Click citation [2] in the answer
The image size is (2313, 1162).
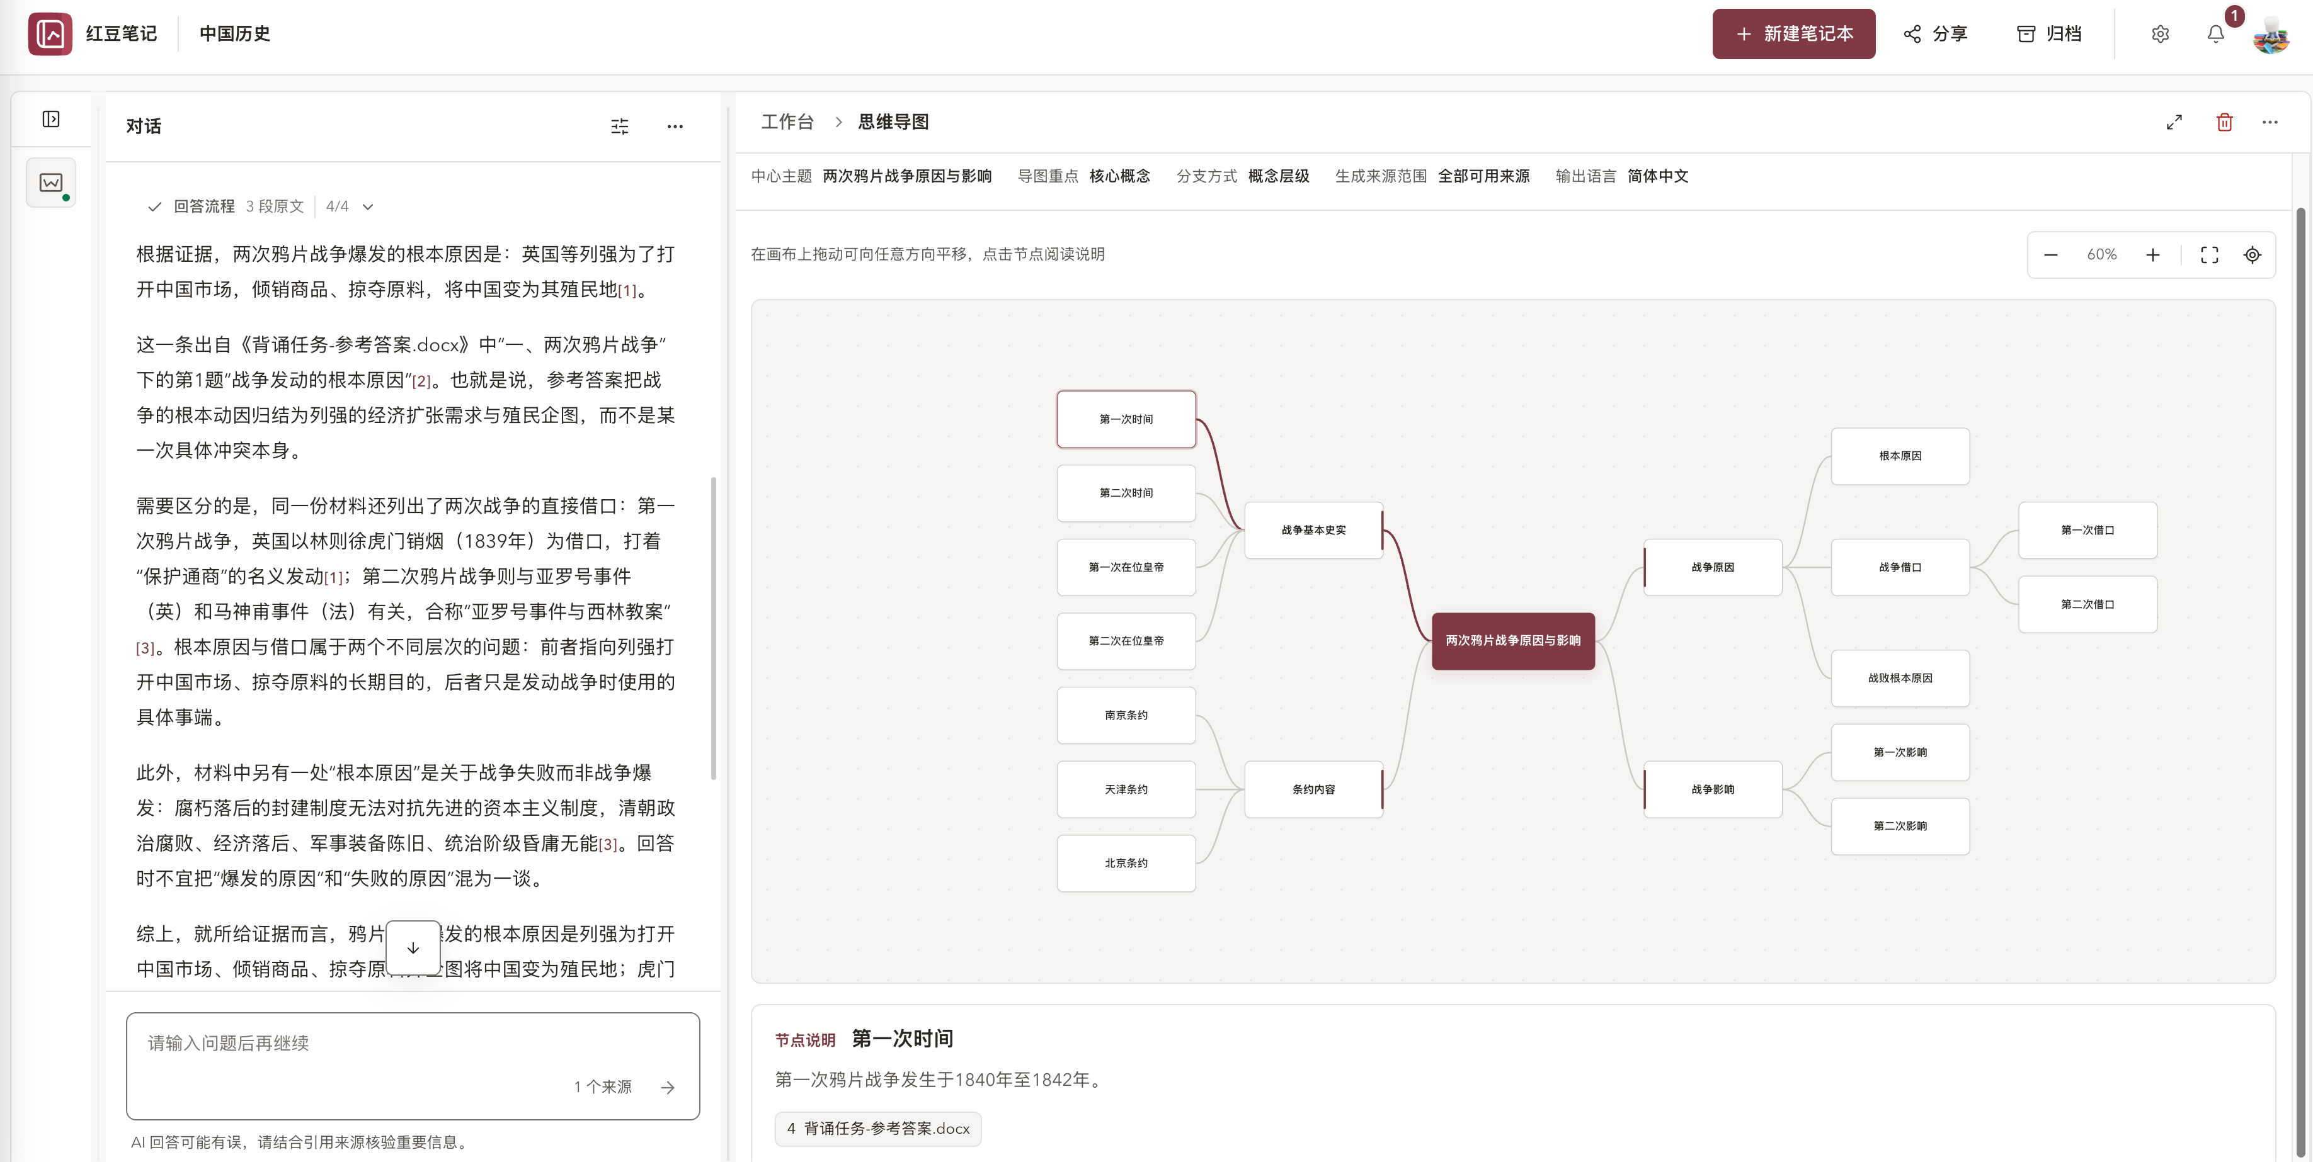(x=421, y=381)
